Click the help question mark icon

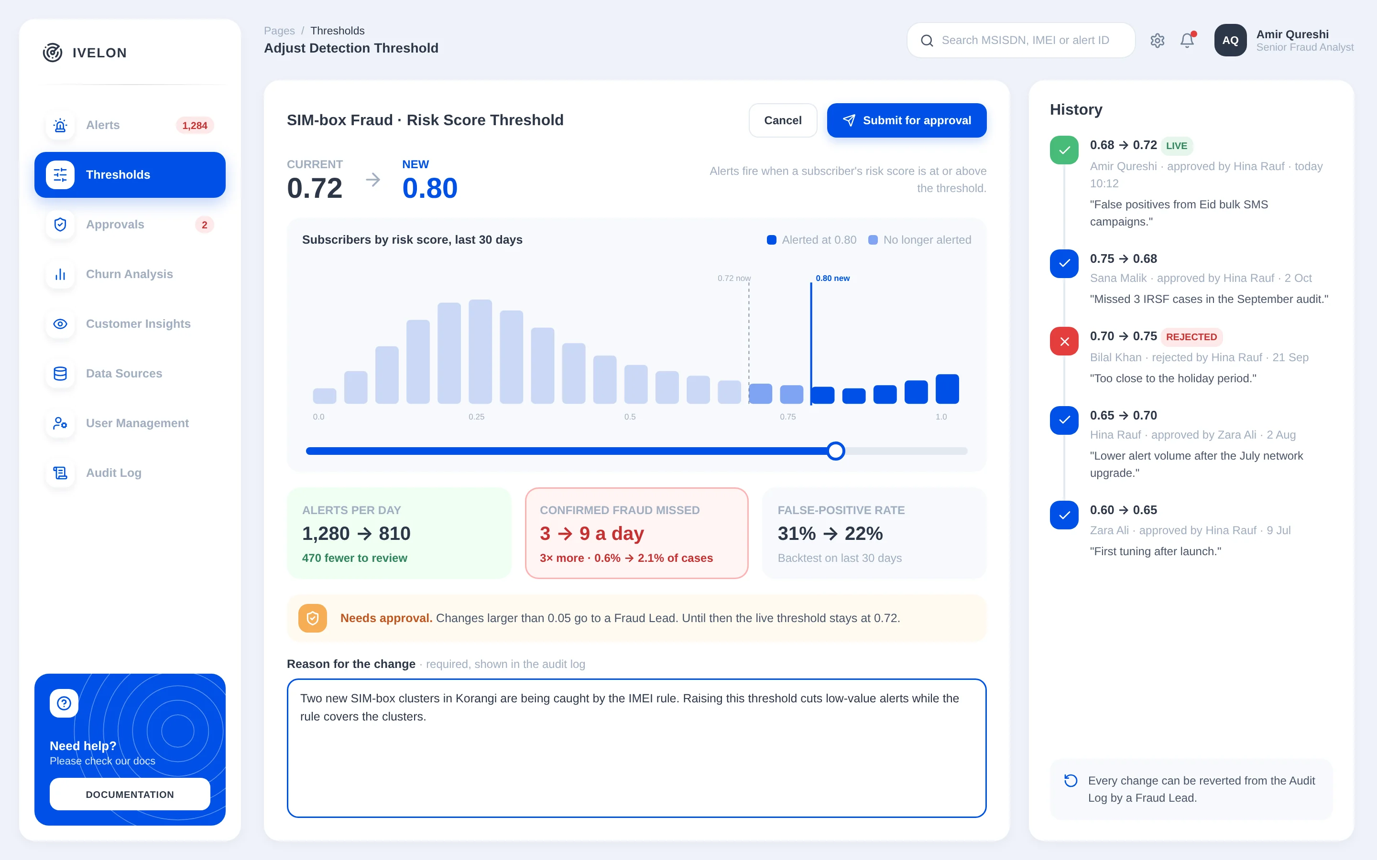click(64, 704)
